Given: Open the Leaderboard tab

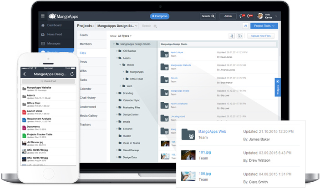Looking at the screenshot, I should coord(88,107).
